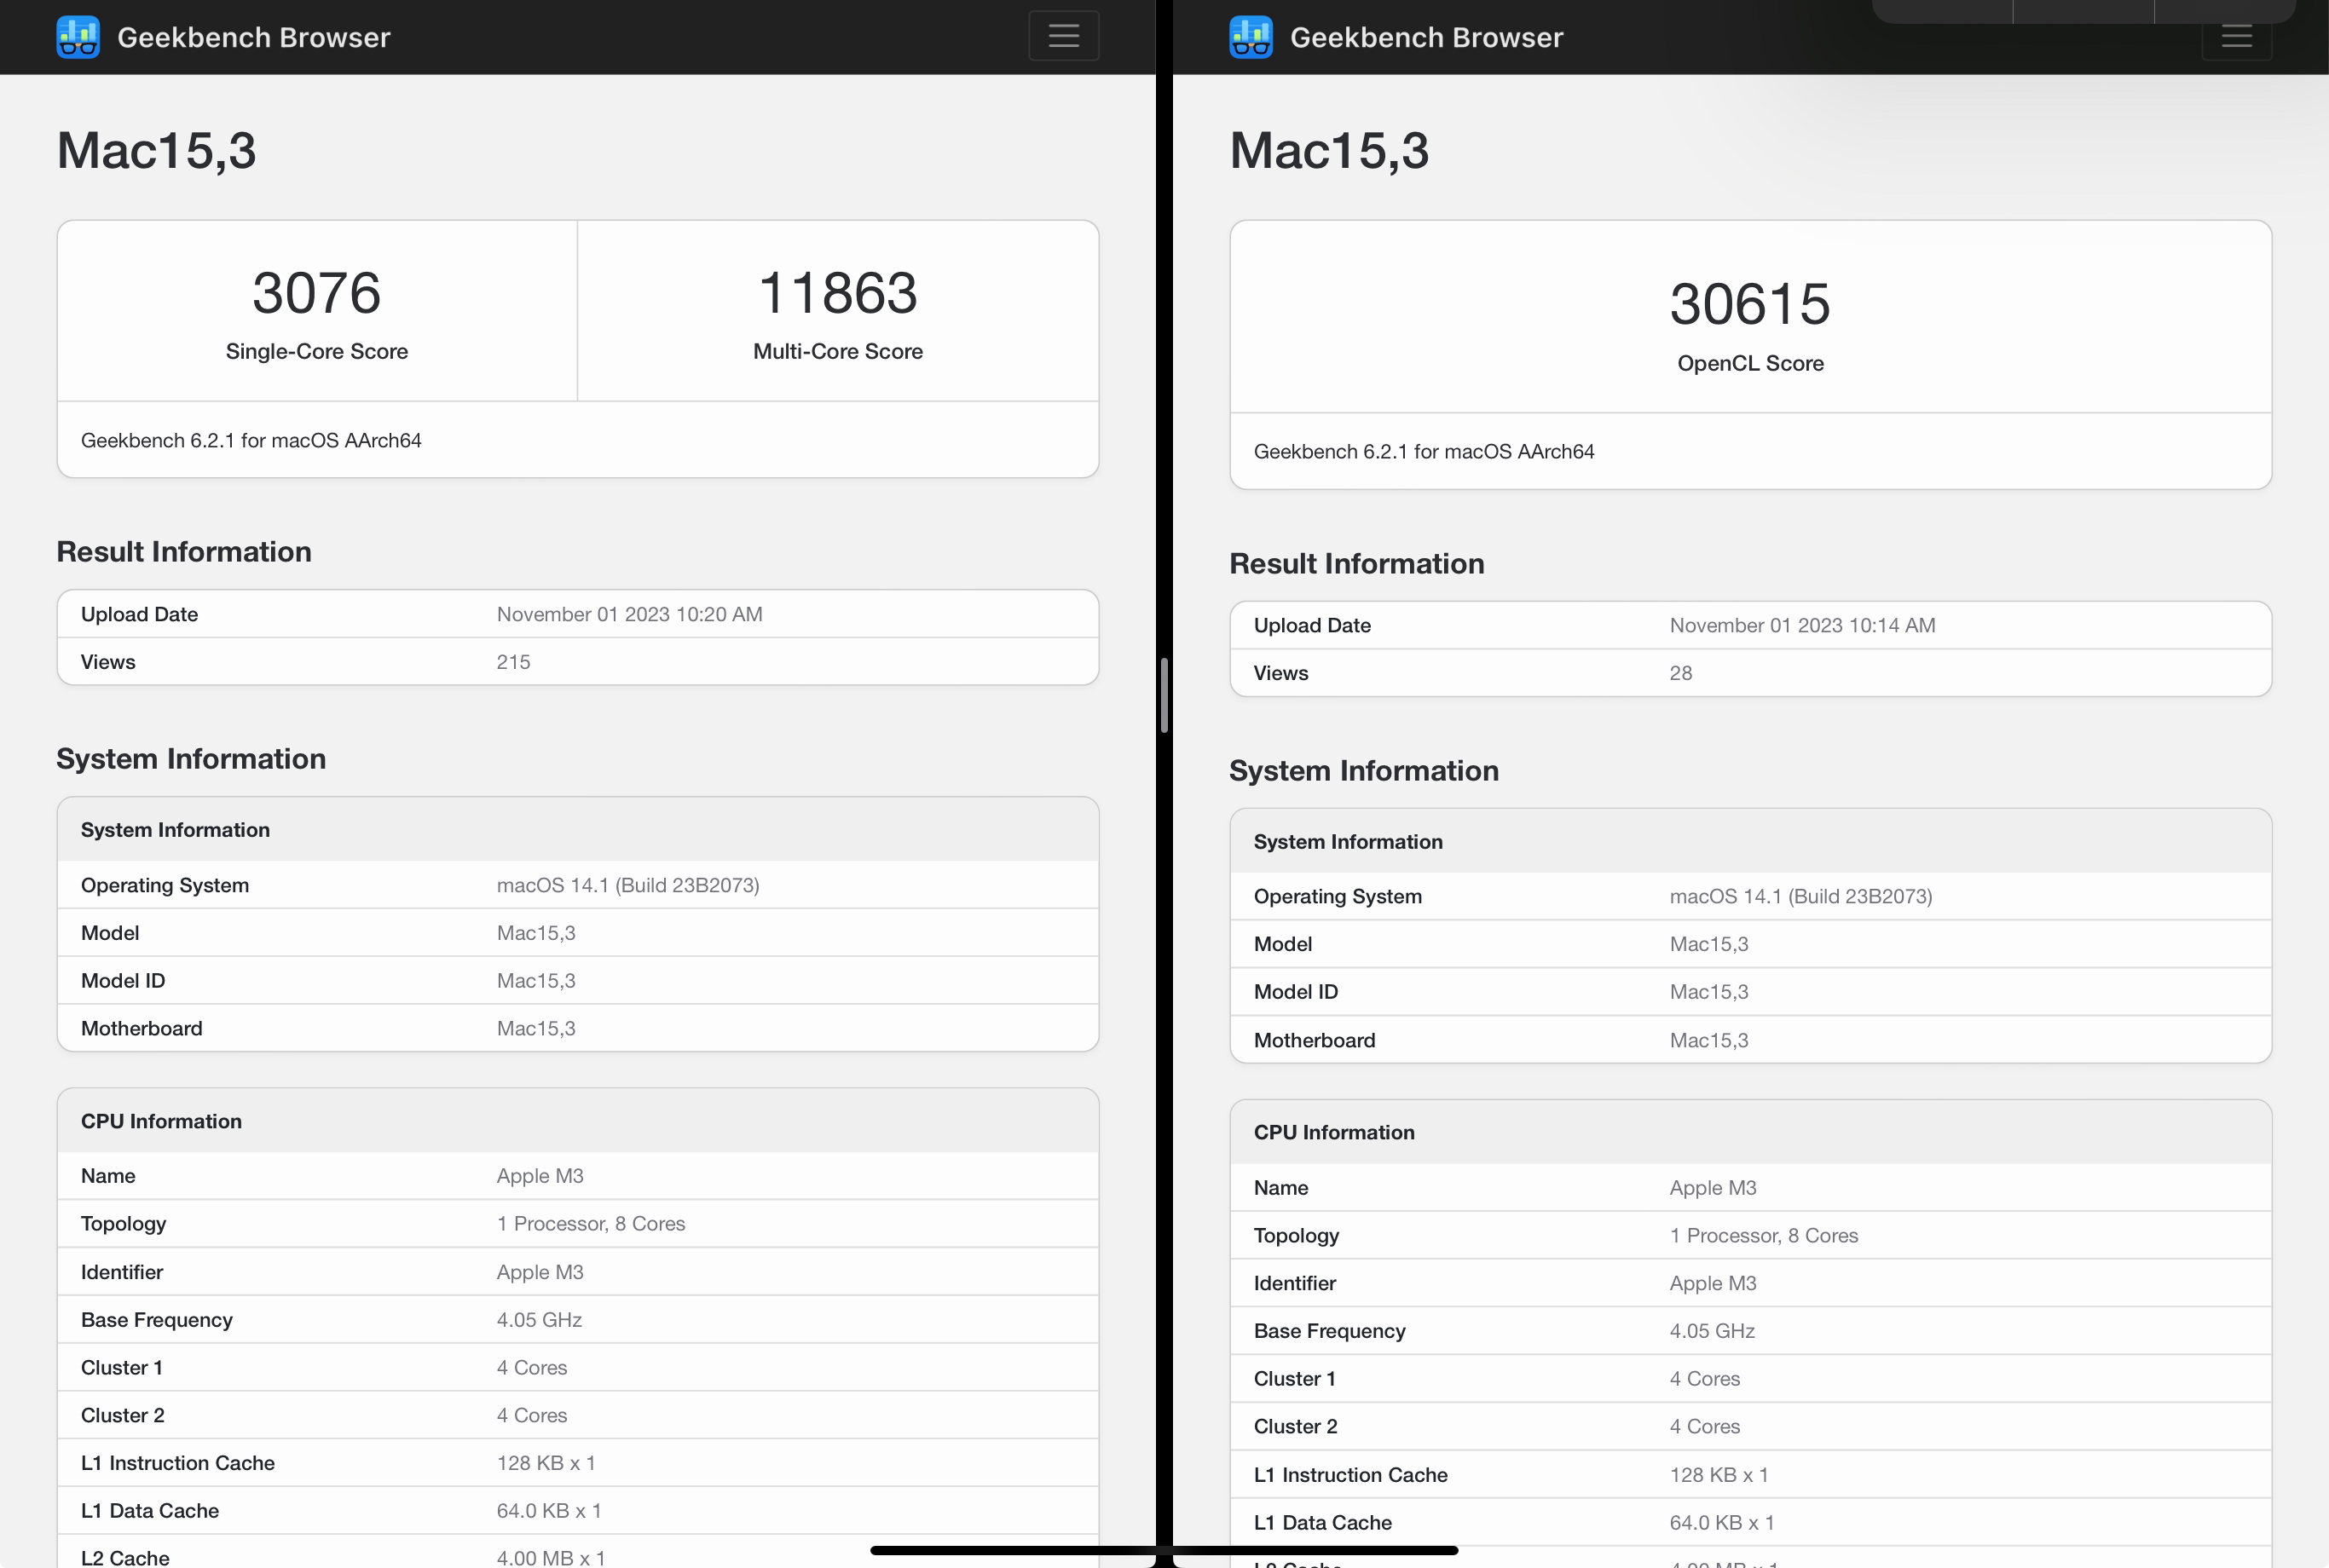Click L1 Instruction Cache value in left window
This screenshot has width=2329, height=1568.
546,1463
